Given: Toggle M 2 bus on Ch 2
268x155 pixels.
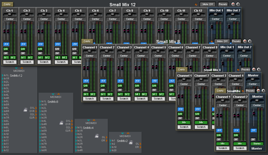Looking at the screenshot, I should (30, 58).
